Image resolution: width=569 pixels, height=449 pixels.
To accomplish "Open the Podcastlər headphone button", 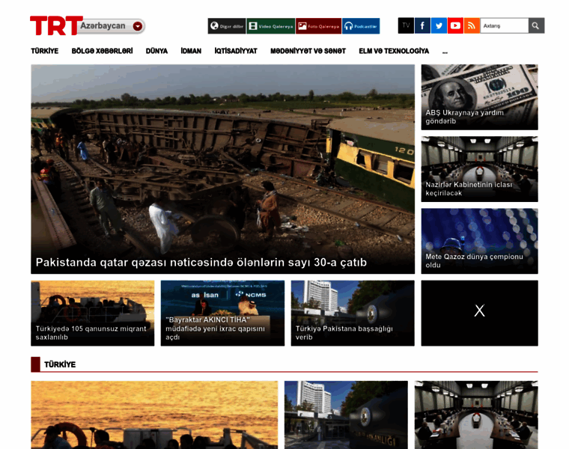I will (x=361, y=26).
